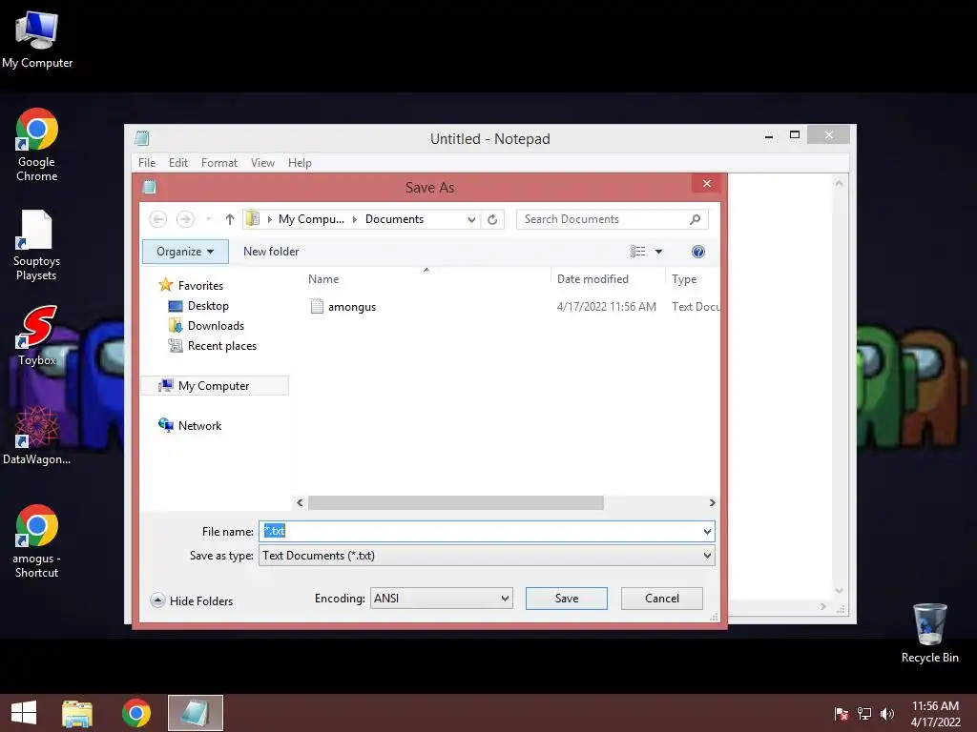Expand root arrow before My Computer breadcrumb
The height and width of the screenshot is (732, 977).
(269, 219)
